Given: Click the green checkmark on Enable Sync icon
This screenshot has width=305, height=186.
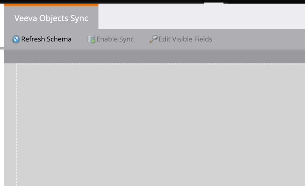Looking at the screenshot, I should [93, 41].
